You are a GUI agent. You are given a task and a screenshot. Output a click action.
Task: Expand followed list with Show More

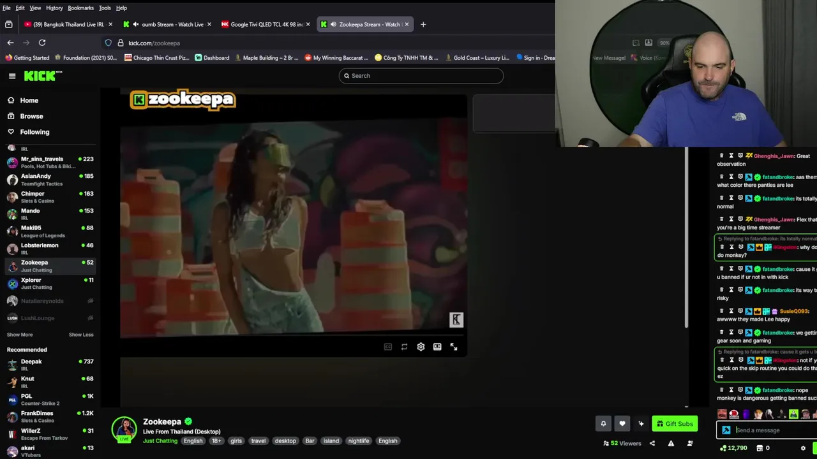(20, 335)
